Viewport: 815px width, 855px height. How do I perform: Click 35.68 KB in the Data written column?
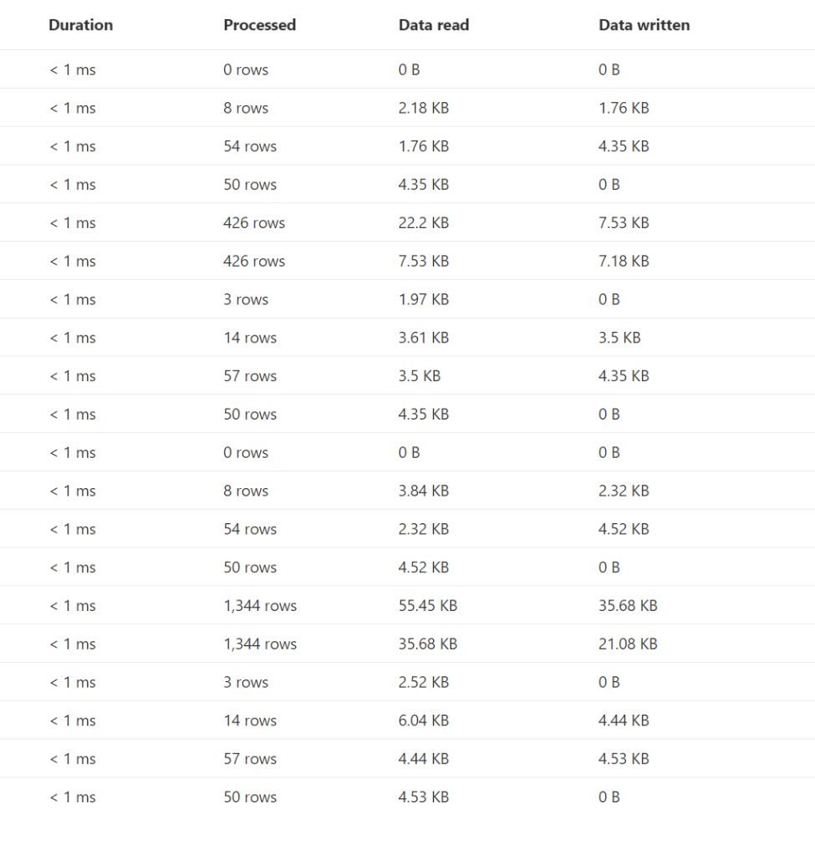click(628, 606)
